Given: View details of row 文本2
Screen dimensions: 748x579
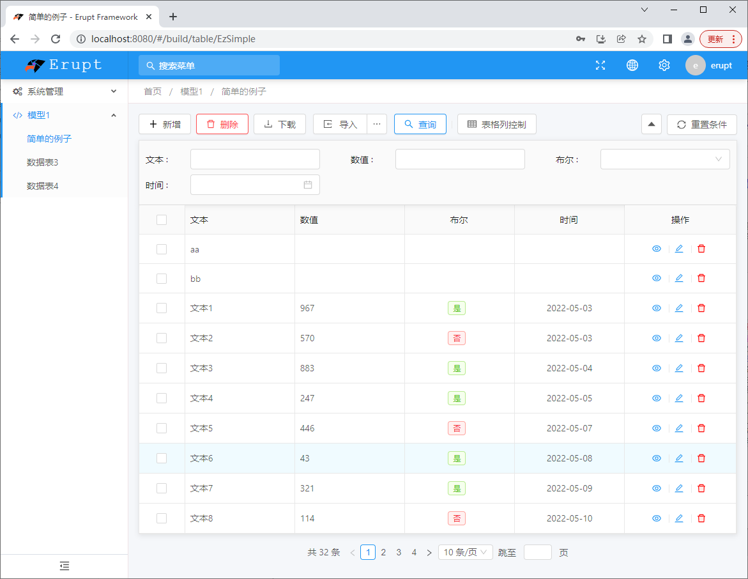Looking at the screenshot, I should (657, 338).
